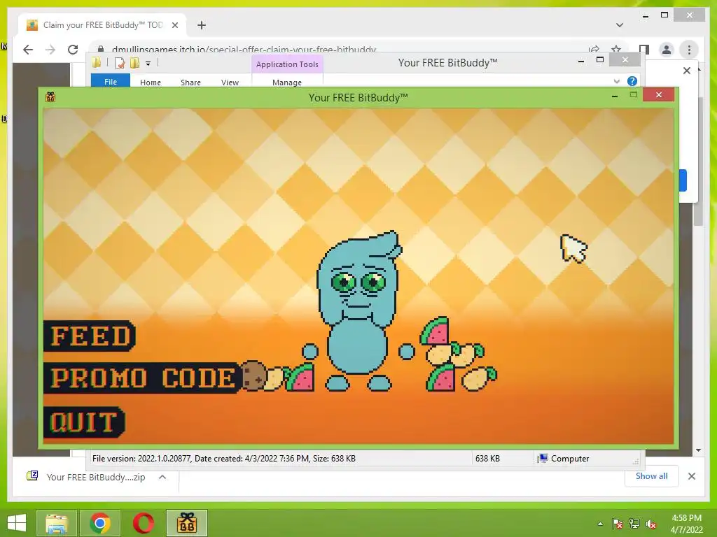Click QUIT in the BitBuddy game

tap(84, 422)
